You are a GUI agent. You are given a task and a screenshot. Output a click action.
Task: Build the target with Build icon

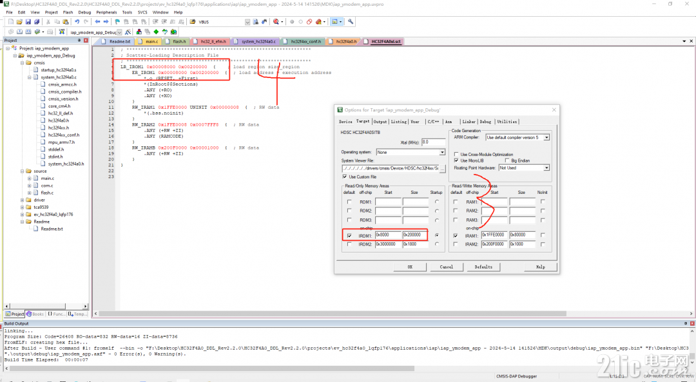tap(19, 32)
